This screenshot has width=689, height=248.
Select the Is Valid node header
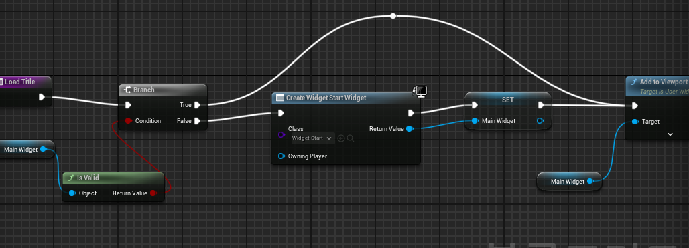tap(113, 178)
